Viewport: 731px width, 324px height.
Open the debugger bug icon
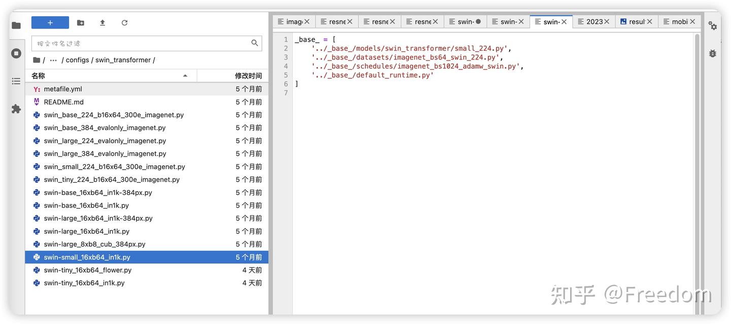pos(713,53)
